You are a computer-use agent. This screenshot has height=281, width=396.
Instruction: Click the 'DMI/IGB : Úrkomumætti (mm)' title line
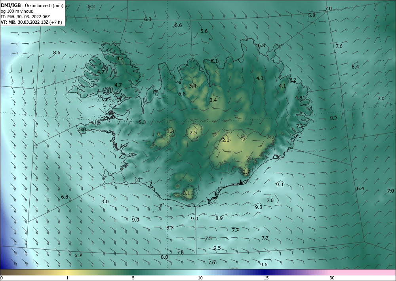tap(32, 6)
